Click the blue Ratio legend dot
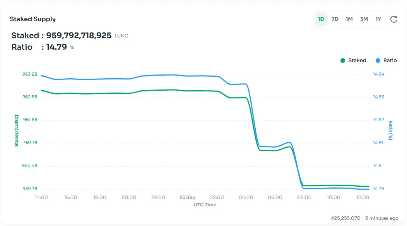This screenshot has width=407, height=226. coord(378,61)
